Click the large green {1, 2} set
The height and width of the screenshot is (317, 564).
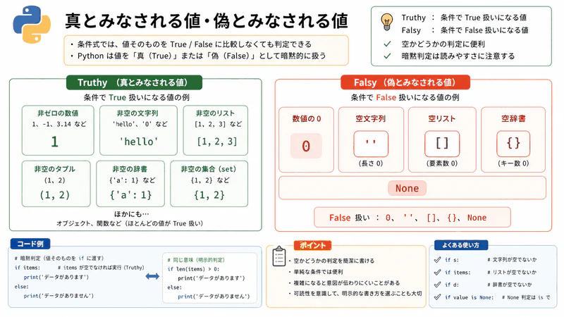(209, 195)
